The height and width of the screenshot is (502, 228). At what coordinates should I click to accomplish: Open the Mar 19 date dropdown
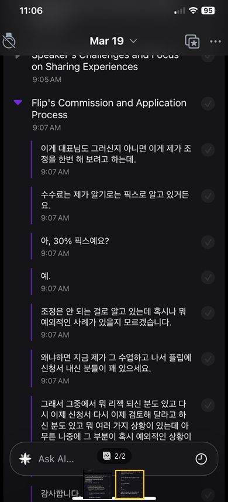113,41
